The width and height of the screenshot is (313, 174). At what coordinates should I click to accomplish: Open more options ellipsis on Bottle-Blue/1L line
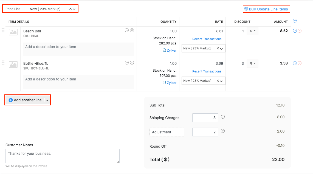126,63
